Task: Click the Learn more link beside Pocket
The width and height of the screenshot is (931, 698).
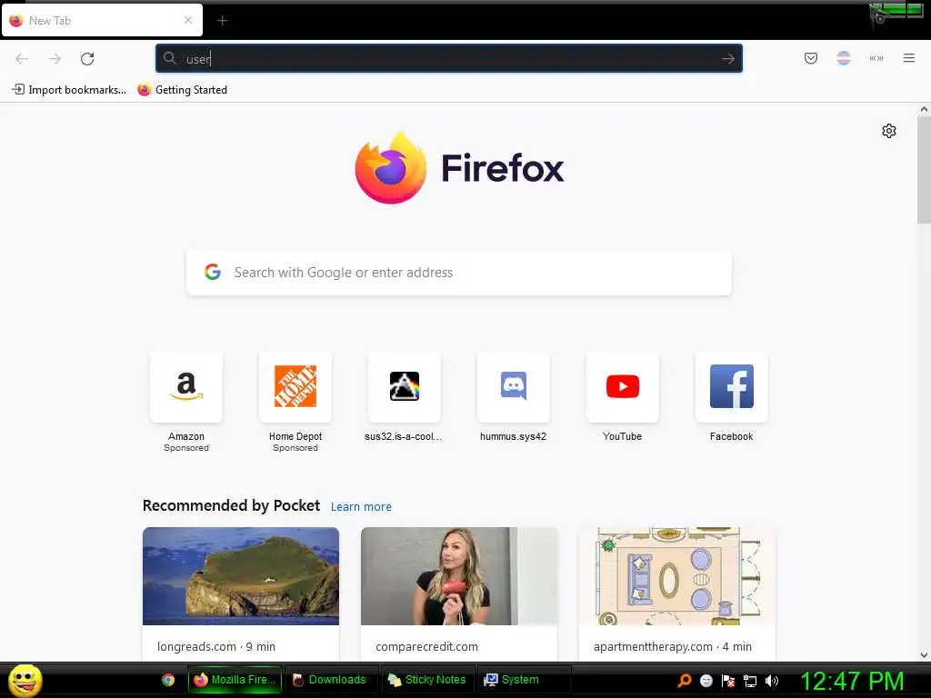Action: 361,507
